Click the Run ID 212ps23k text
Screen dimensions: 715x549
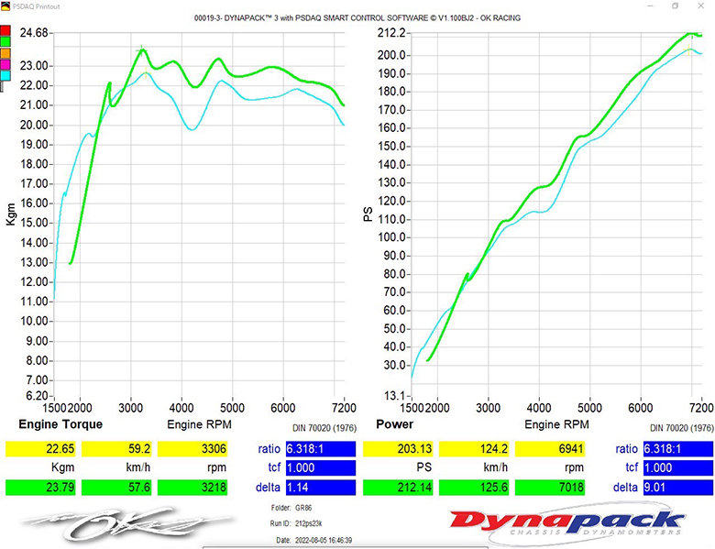[296, 523]
